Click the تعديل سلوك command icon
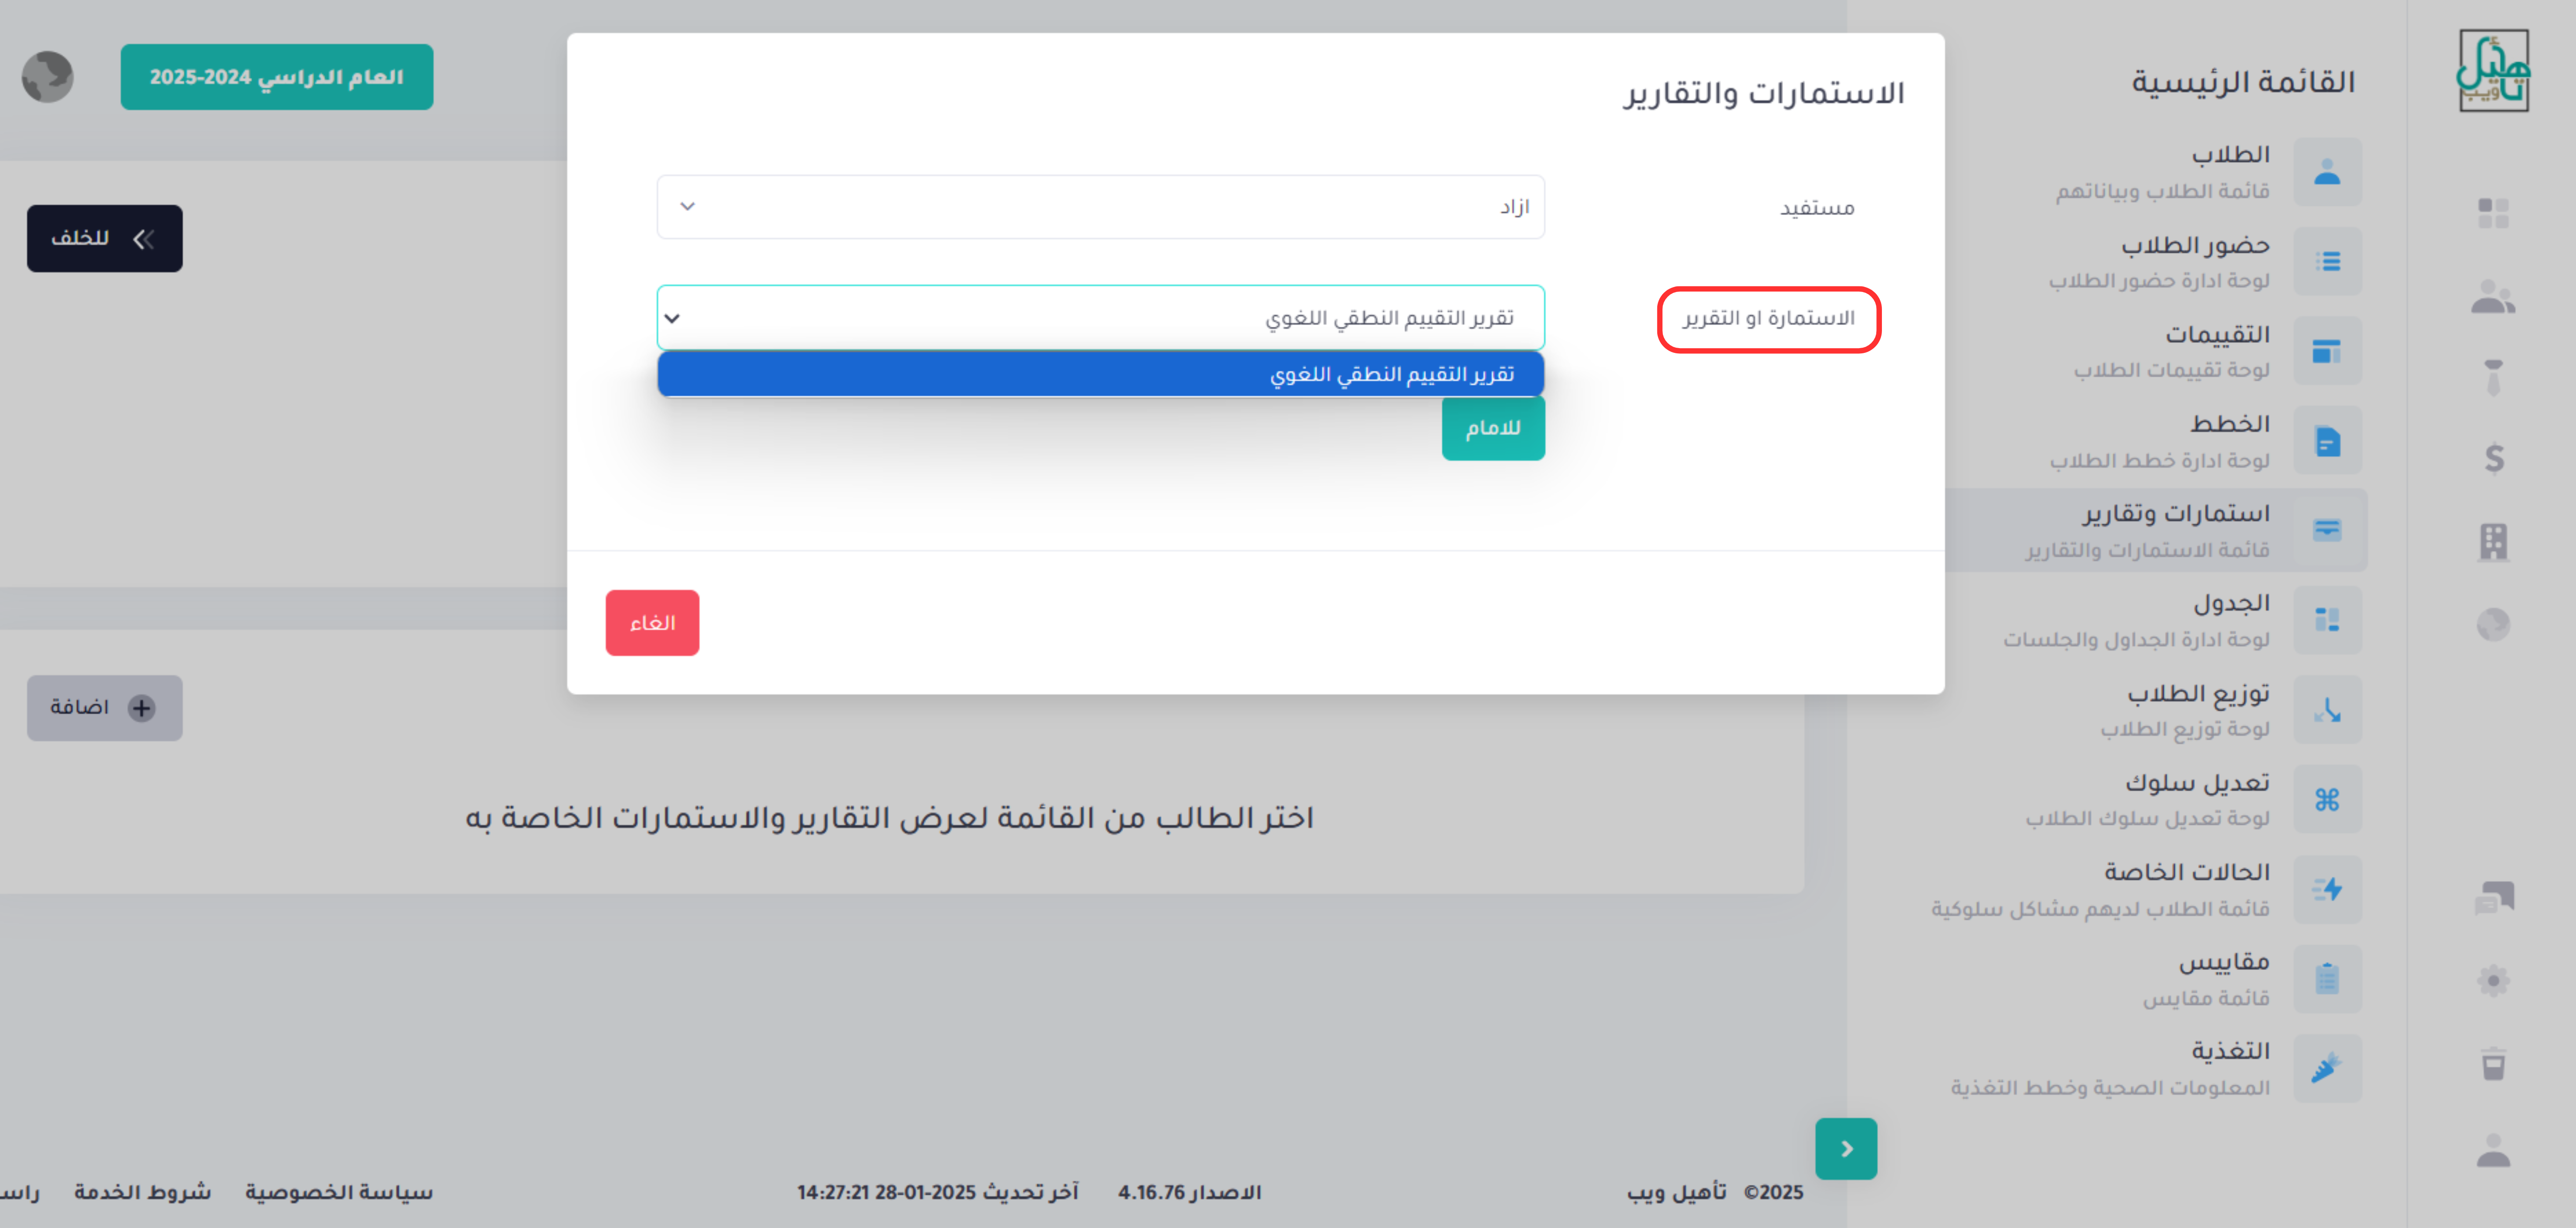 pyautogui.click(x=2327, y=799)
